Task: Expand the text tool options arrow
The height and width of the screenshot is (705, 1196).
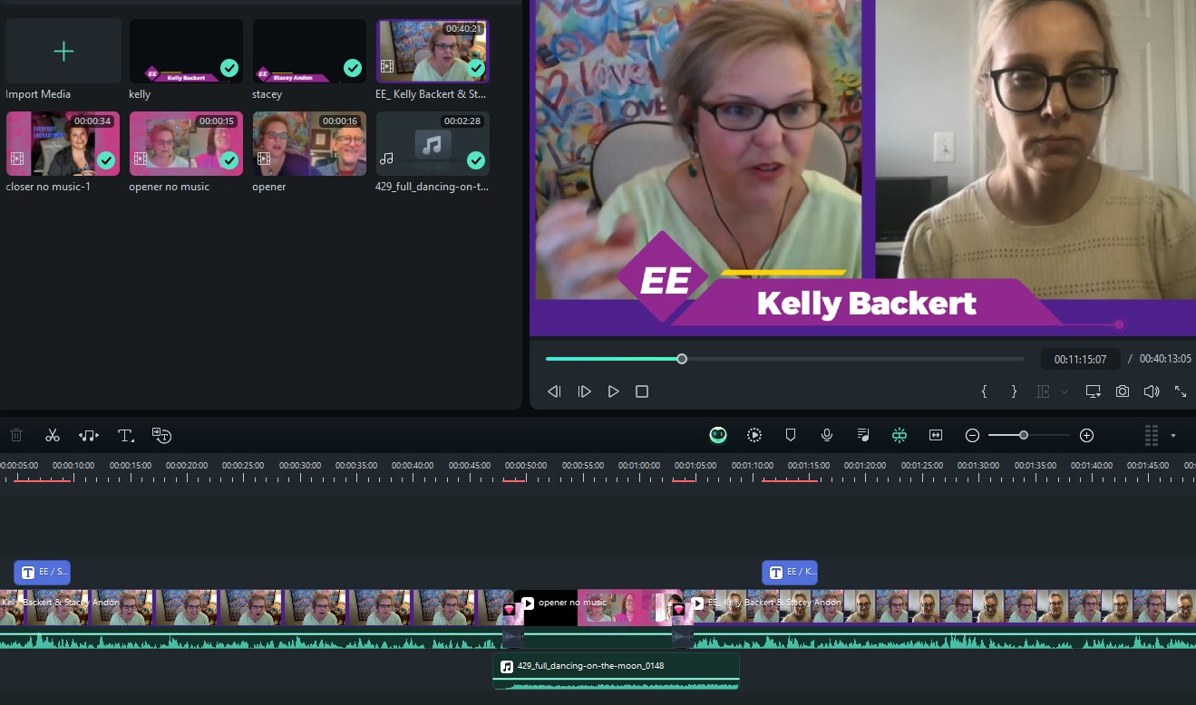Action: (x=133, y=439)
